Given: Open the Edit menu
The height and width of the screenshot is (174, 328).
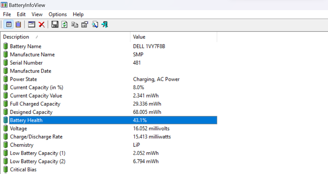Looking at the screenshot, I should click(x=21, y=14).
